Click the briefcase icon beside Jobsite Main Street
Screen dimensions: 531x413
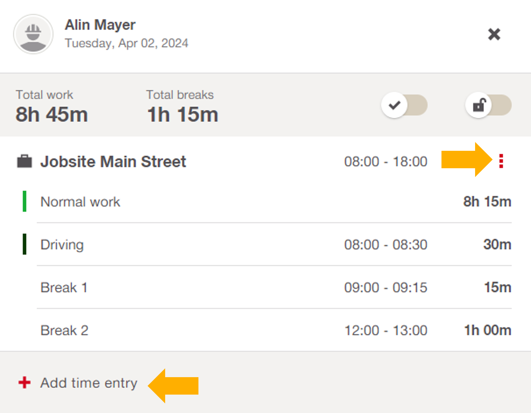click(25, 161)
